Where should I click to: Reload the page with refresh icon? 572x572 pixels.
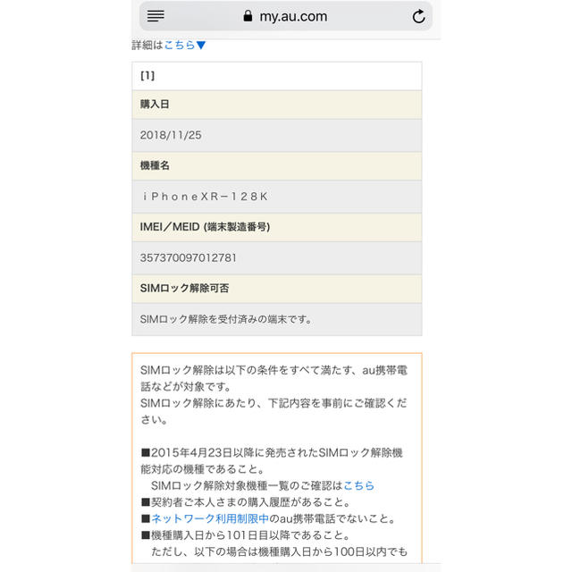point(418,16)
